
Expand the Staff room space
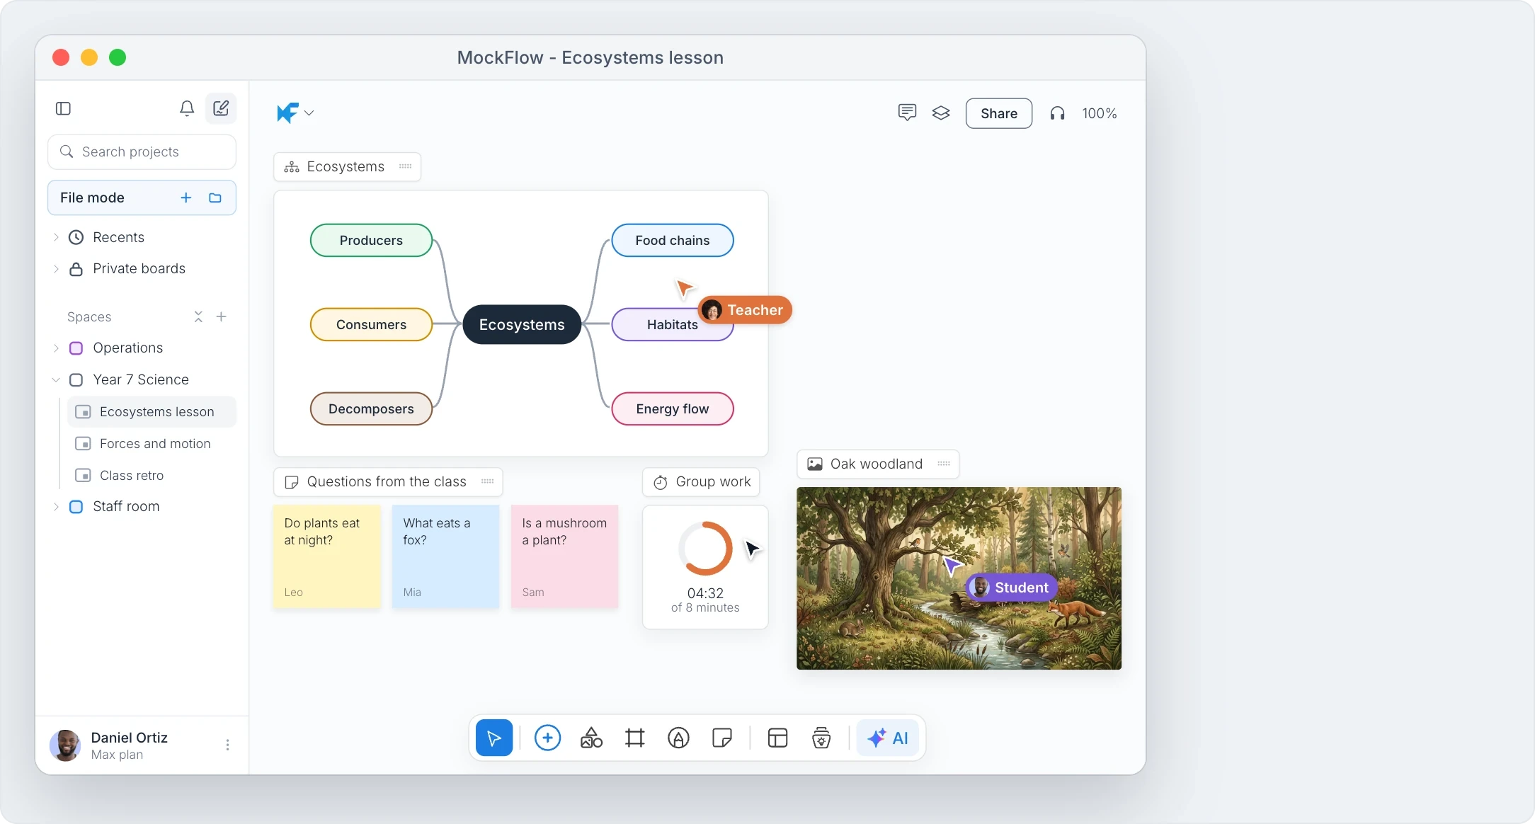[56, 507]
